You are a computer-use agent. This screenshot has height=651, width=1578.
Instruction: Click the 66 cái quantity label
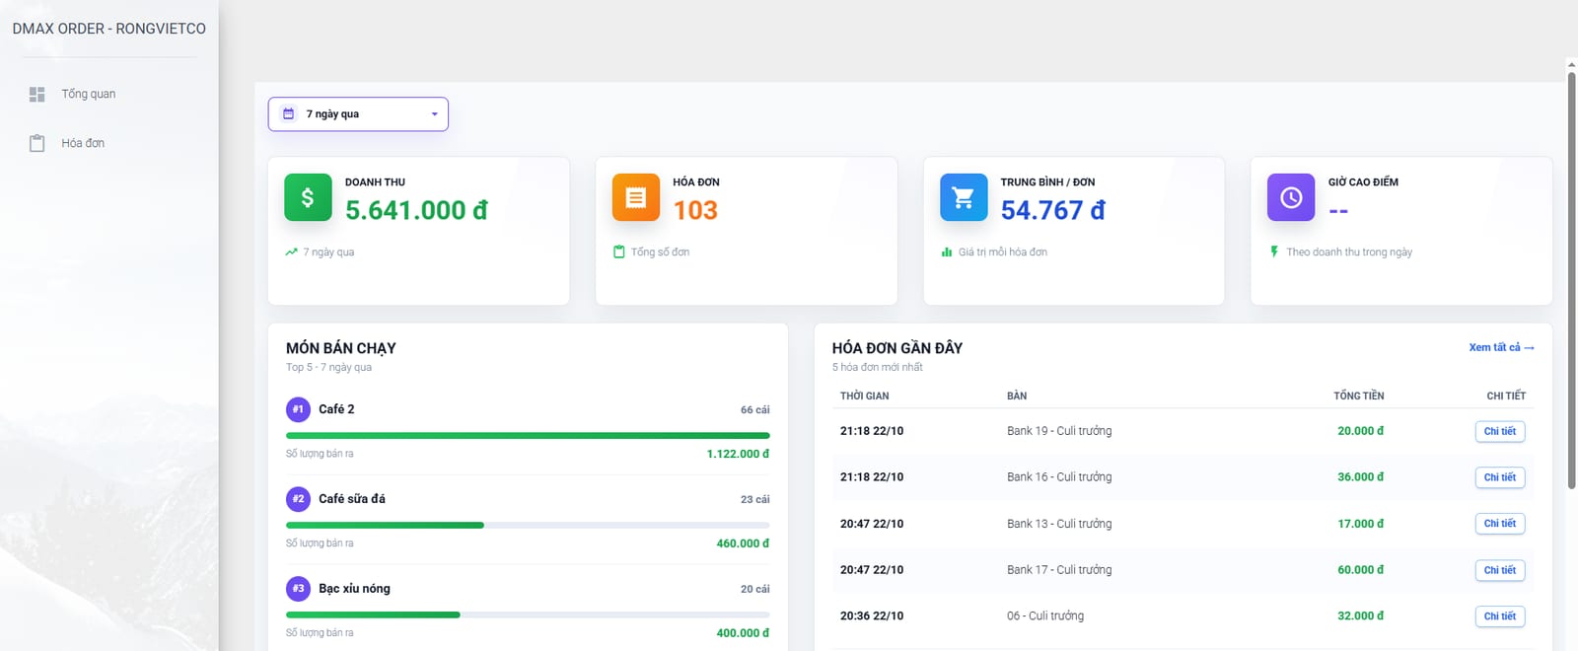point(755,410)
